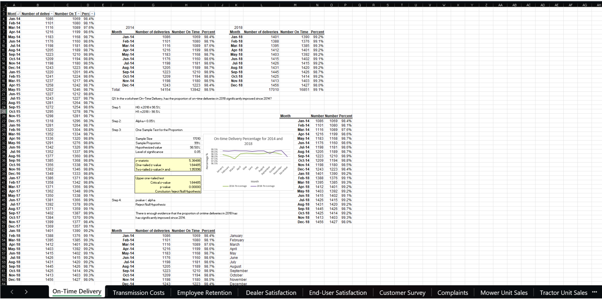Open the Percent column filter dropdown
Screen dimensions: 602x299
pyautogui.click(x=91, y=13)
